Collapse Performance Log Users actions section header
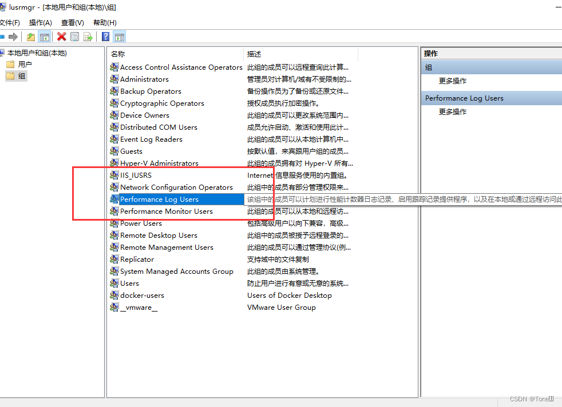Image resolution: width=562 pixels, height=407 pixels. (x=492, y=98)
